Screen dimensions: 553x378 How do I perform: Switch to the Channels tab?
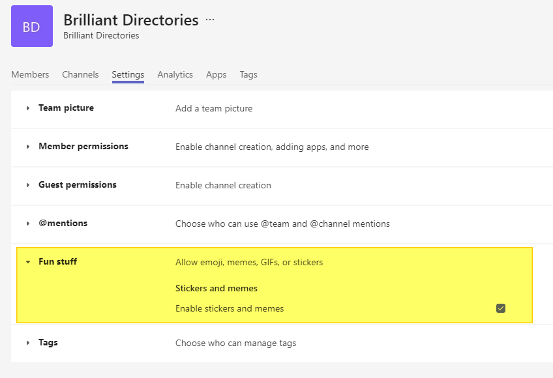(80, 74)
